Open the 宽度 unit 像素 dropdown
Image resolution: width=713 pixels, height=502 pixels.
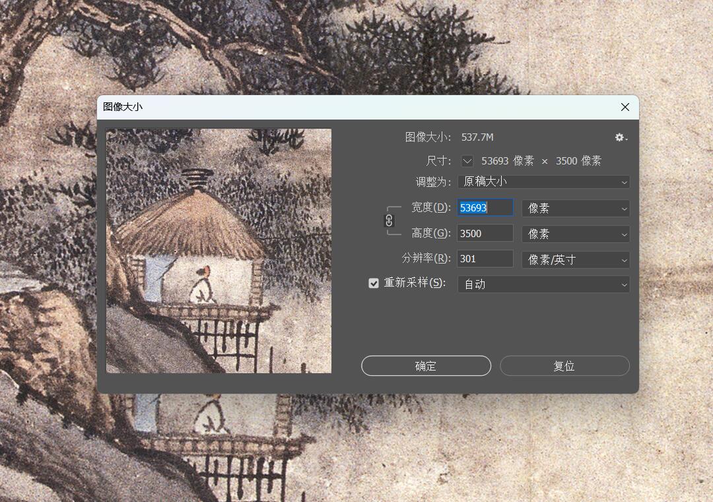pos(576,209)
